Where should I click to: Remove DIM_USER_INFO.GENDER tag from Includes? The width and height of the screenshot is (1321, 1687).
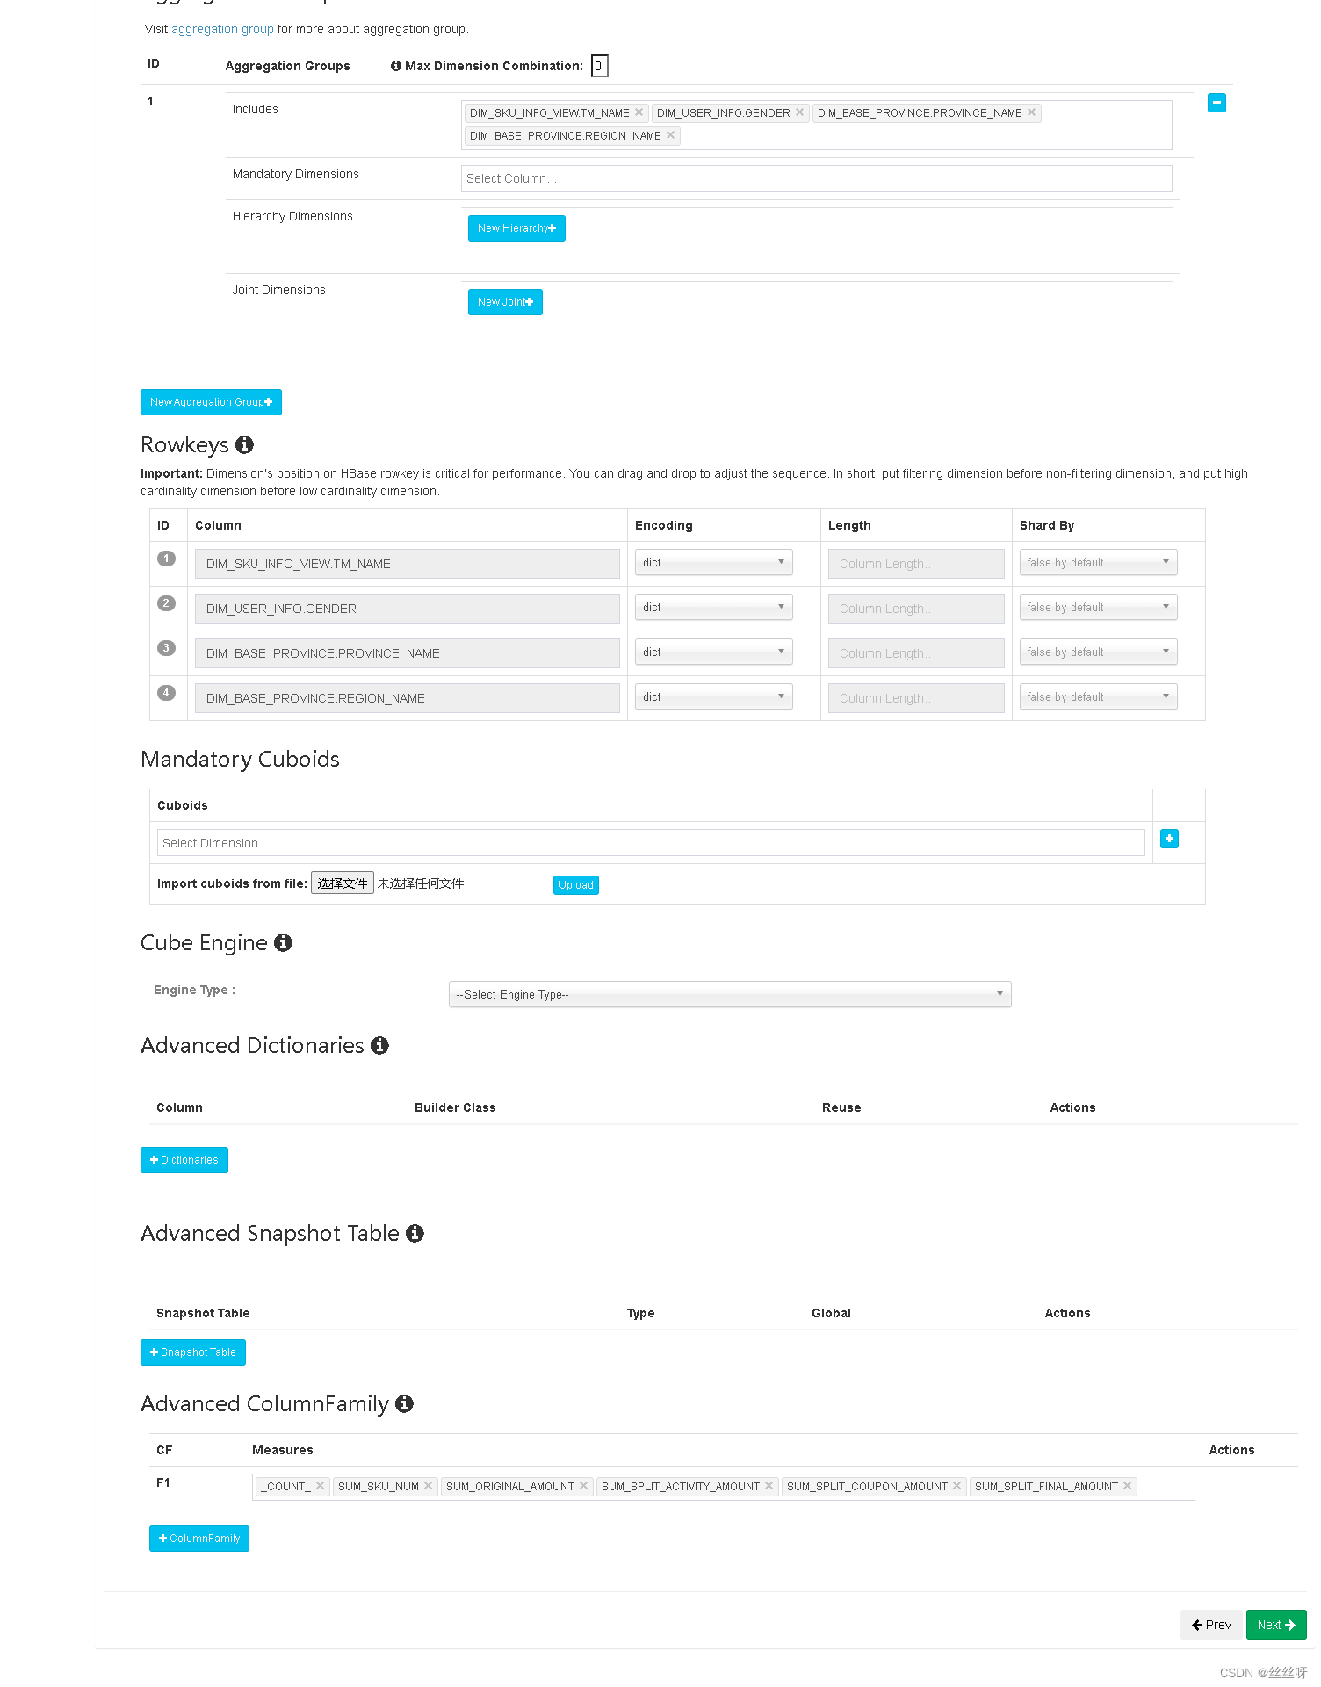(800, 112)
